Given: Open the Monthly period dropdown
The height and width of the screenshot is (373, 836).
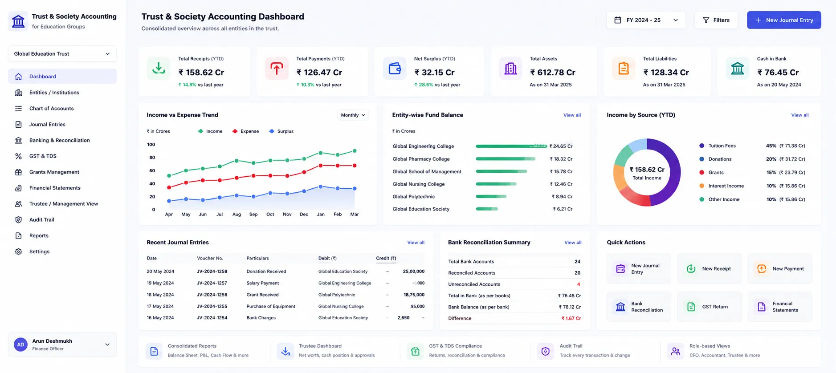Looking at the screenshot, I should coord(353,115).
